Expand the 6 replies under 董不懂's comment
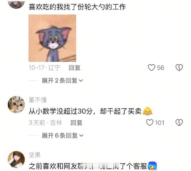 click(x=63, y=135)
